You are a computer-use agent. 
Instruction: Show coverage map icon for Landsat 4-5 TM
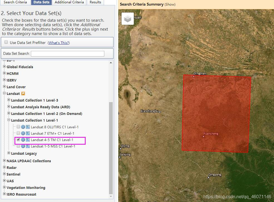(x=28, y=140)
